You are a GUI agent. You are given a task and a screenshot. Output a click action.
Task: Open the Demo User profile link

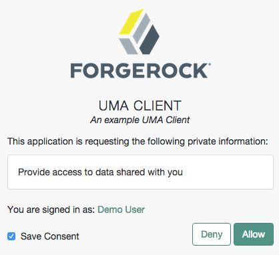121,209
